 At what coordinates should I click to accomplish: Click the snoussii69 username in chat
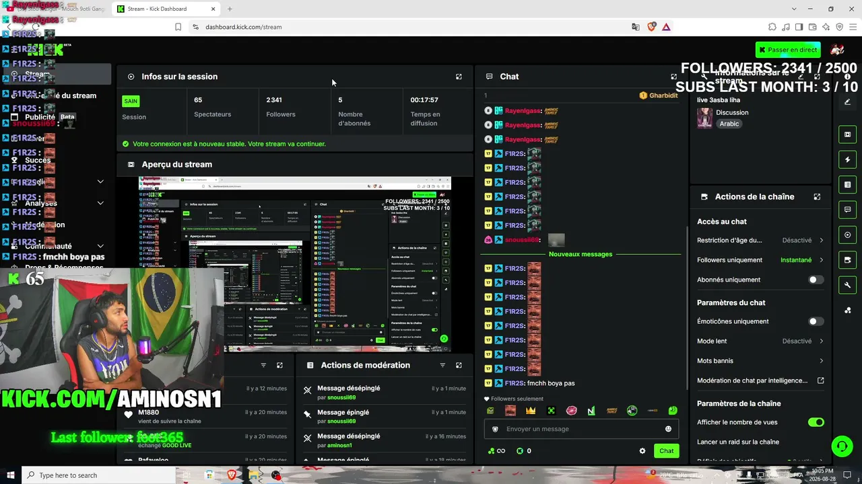click(523, 240)
